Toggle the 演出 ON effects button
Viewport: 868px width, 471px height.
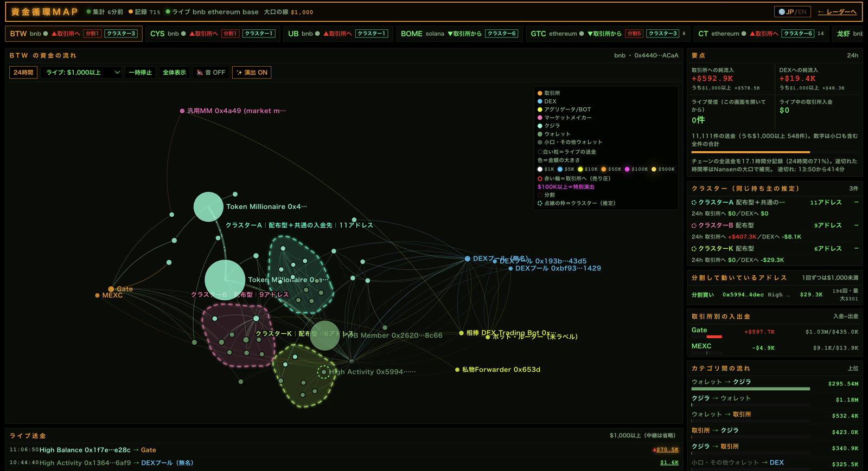click(252, 73)
